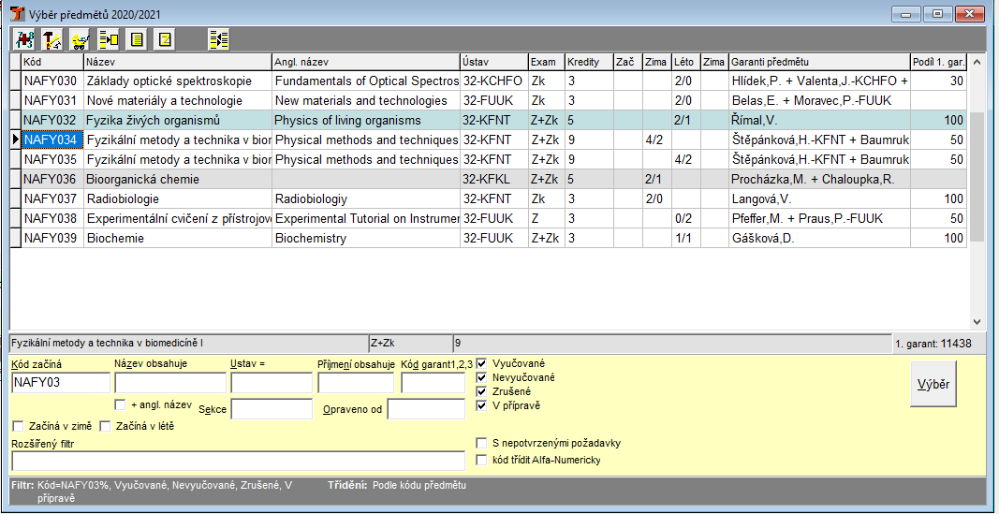Click the numbers-and-plus toolbar icon

(23, 39)
